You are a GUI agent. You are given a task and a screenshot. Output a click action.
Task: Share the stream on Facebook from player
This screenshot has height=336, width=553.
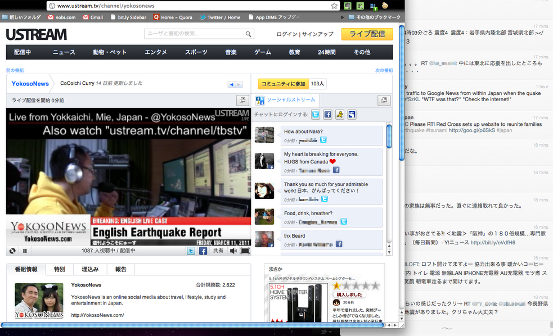[x=203, y=251]
